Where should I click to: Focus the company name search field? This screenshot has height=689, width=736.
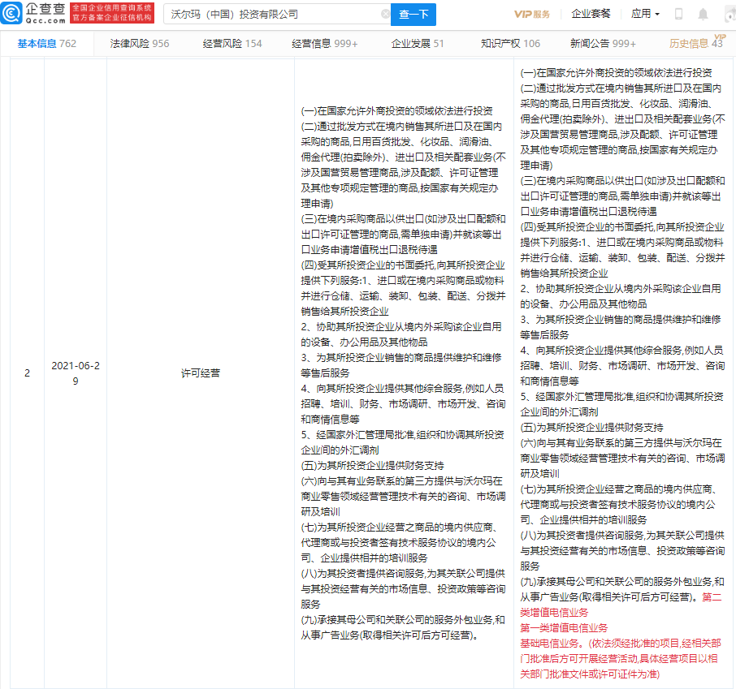(x=268, y=15)
